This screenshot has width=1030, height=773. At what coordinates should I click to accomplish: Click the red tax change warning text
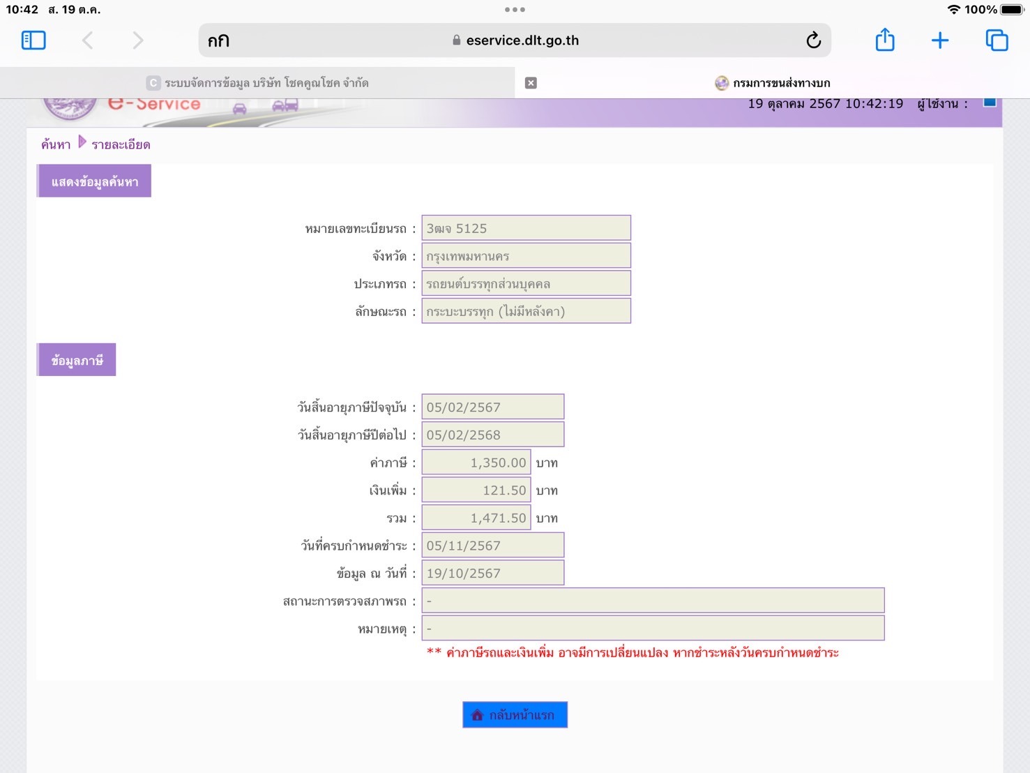coord(633,653)
